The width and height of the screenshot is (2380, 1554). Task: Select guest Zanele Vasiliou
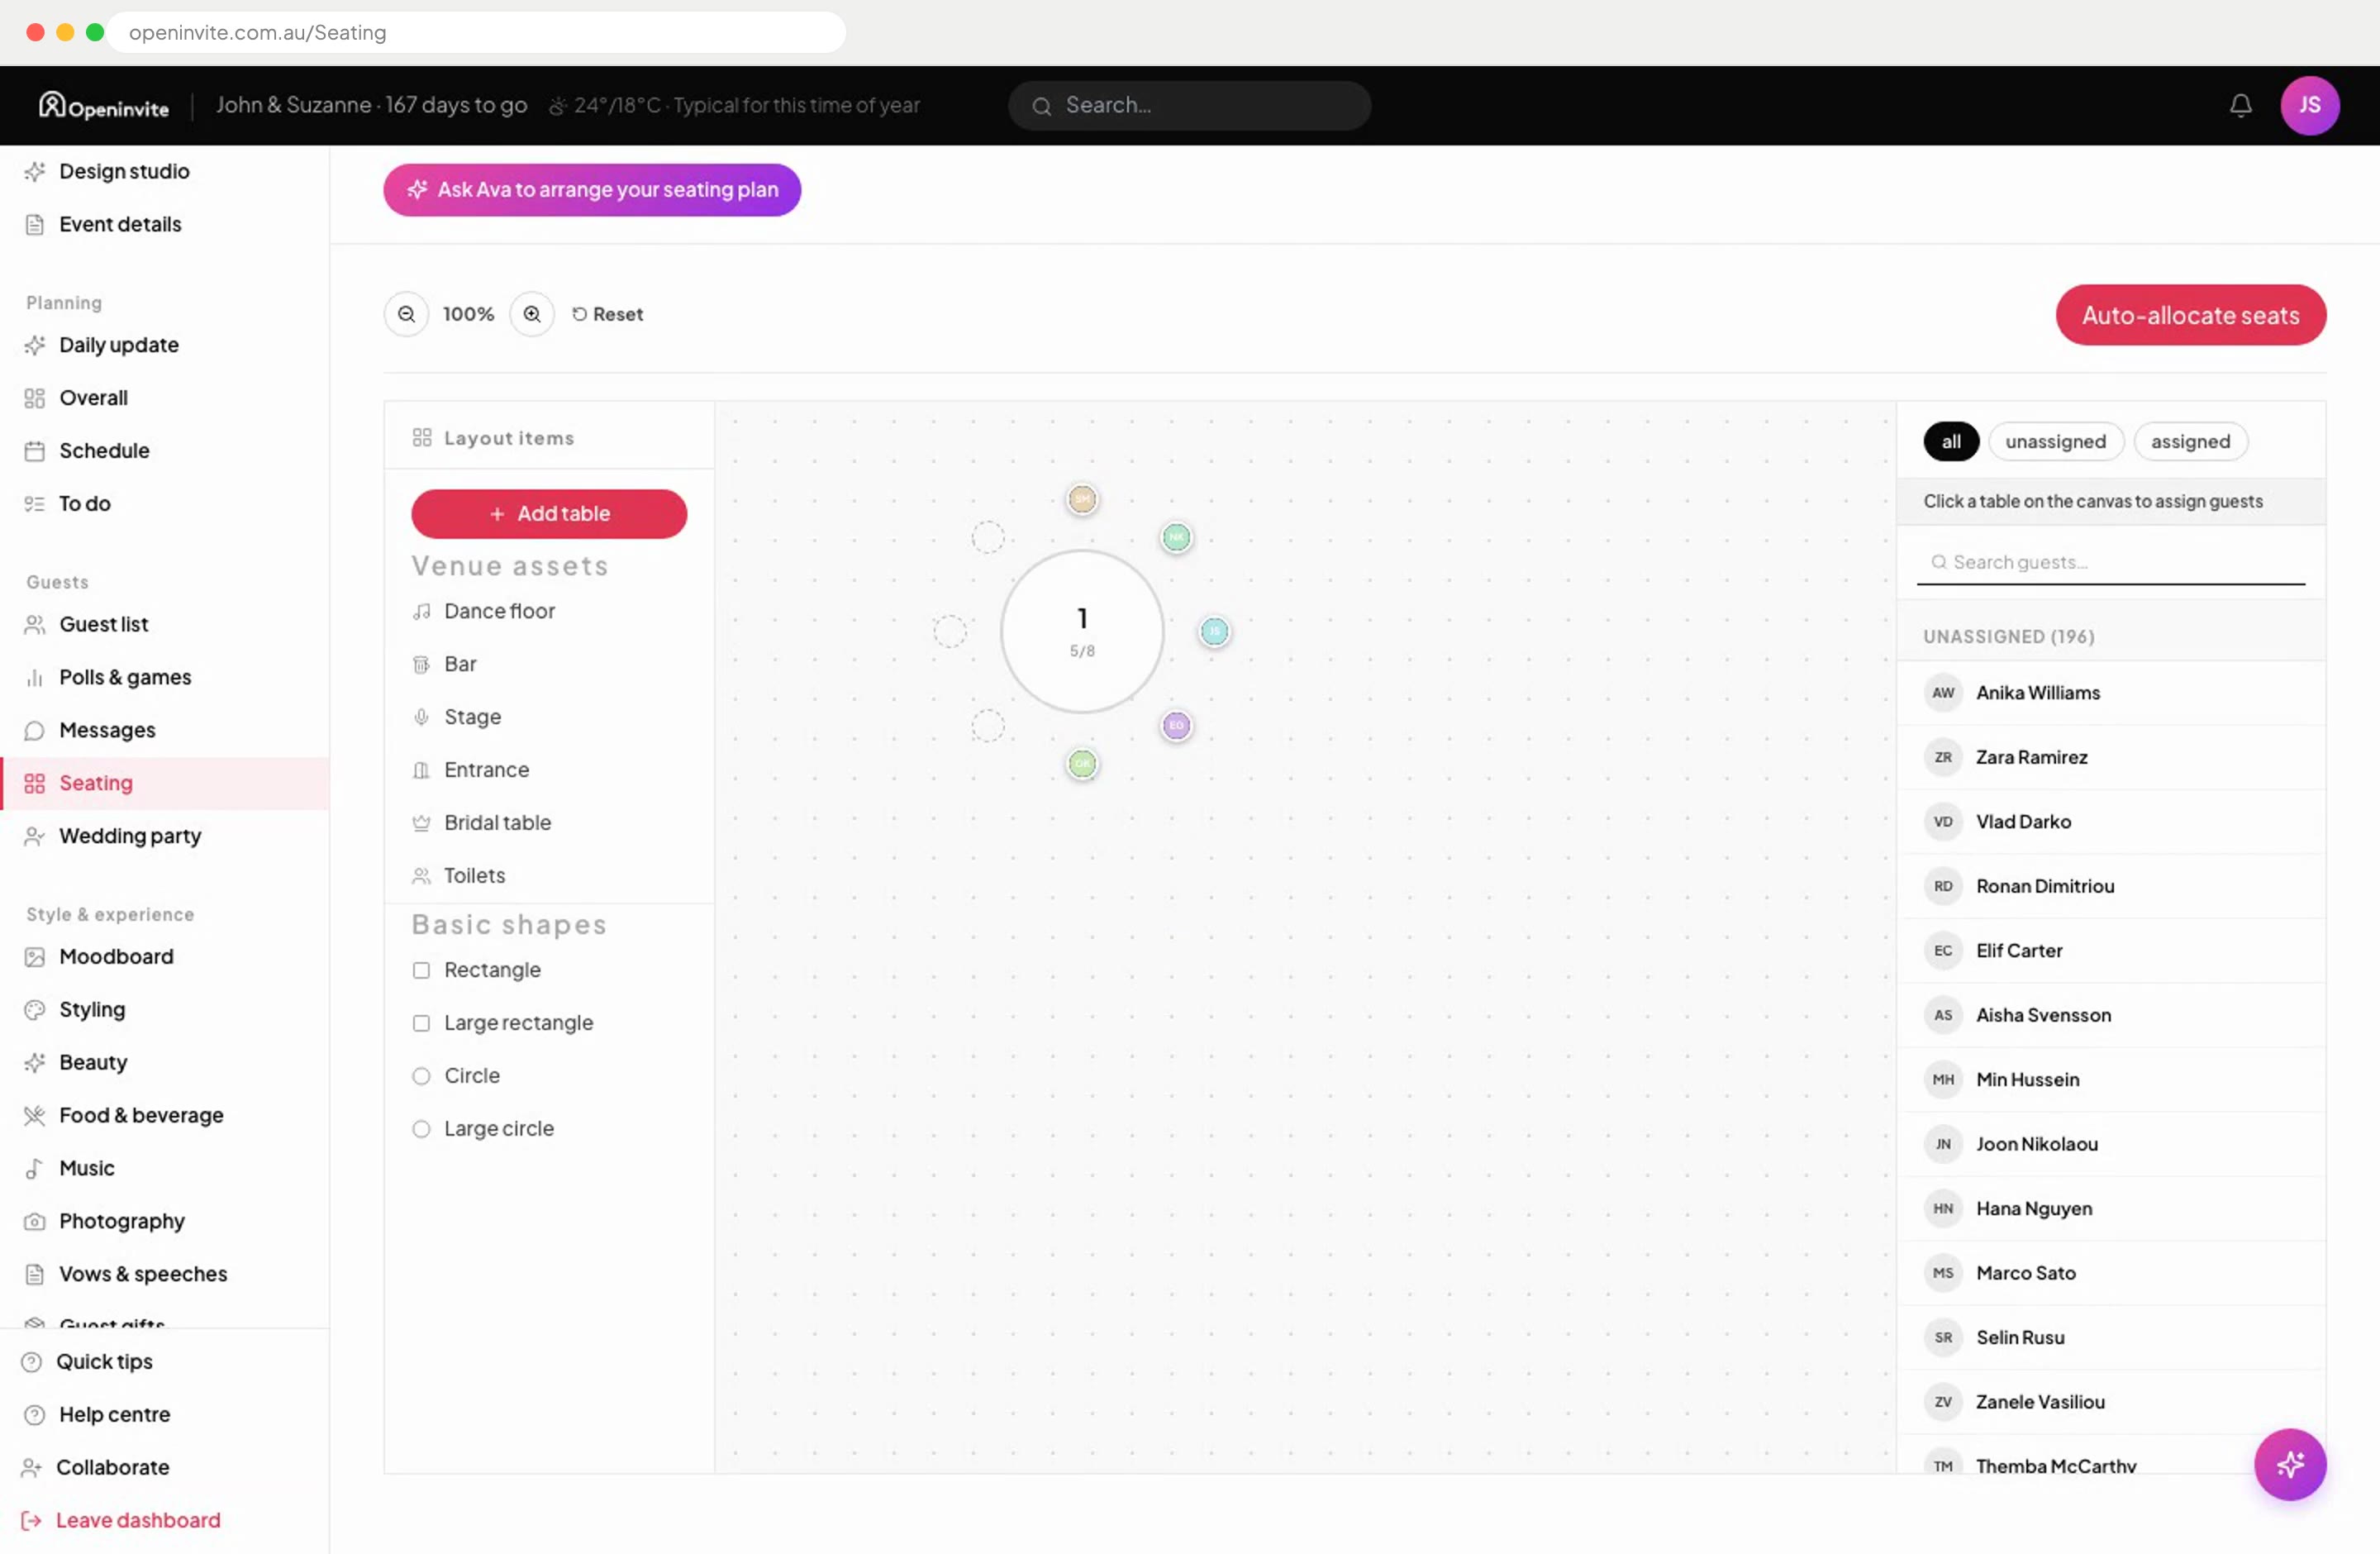(2110, 1402)
